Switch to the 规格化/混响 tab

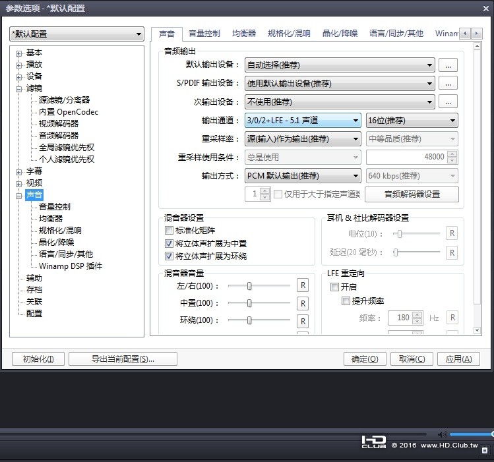pos(289,34)
